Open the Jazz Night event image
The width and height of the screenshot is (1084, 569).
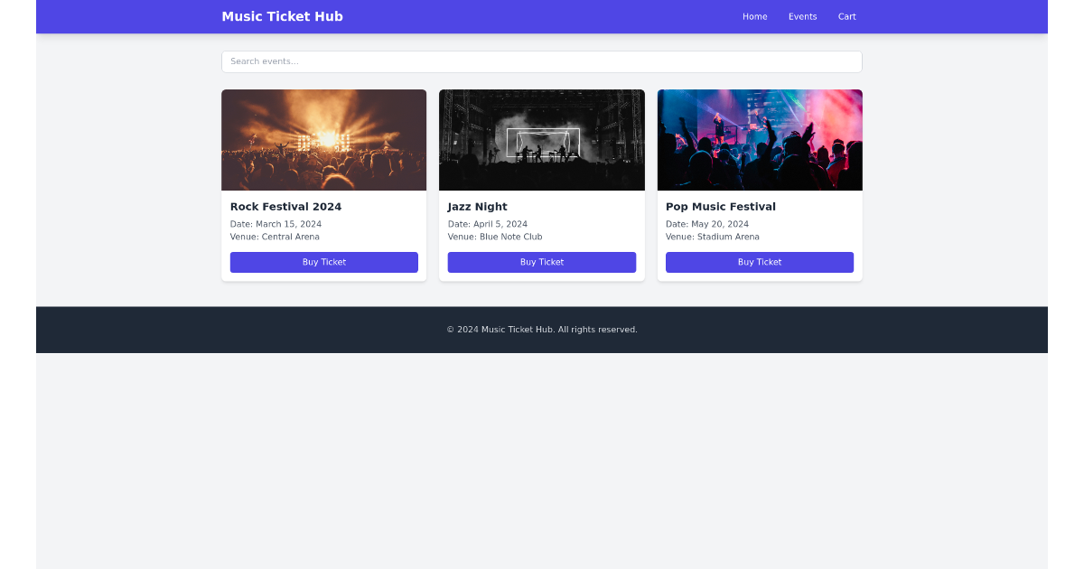tap(541, 140)
